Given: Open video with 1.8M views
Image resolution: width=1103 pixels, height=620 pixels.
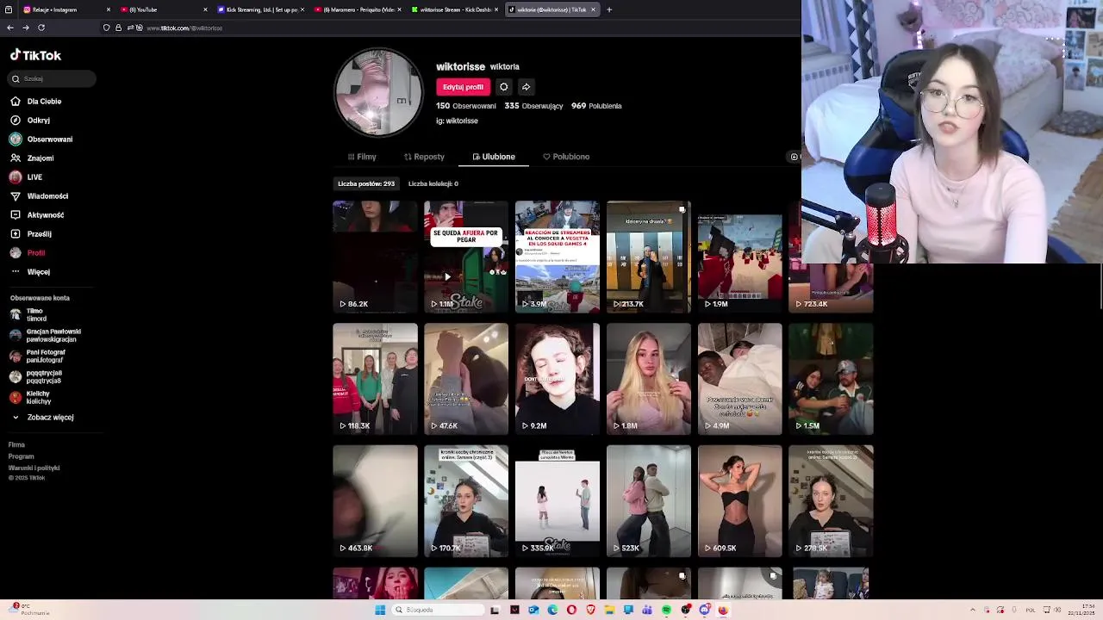Looking at the screenshot, I should (649, 379).
